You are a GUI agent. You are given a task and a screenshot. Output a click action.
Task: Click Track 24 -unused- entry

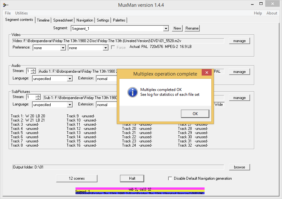(x=137, y=145)
